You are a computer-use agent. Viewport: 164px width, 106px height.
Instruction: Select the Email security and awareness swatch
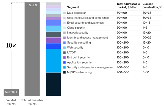click(65, 23)
